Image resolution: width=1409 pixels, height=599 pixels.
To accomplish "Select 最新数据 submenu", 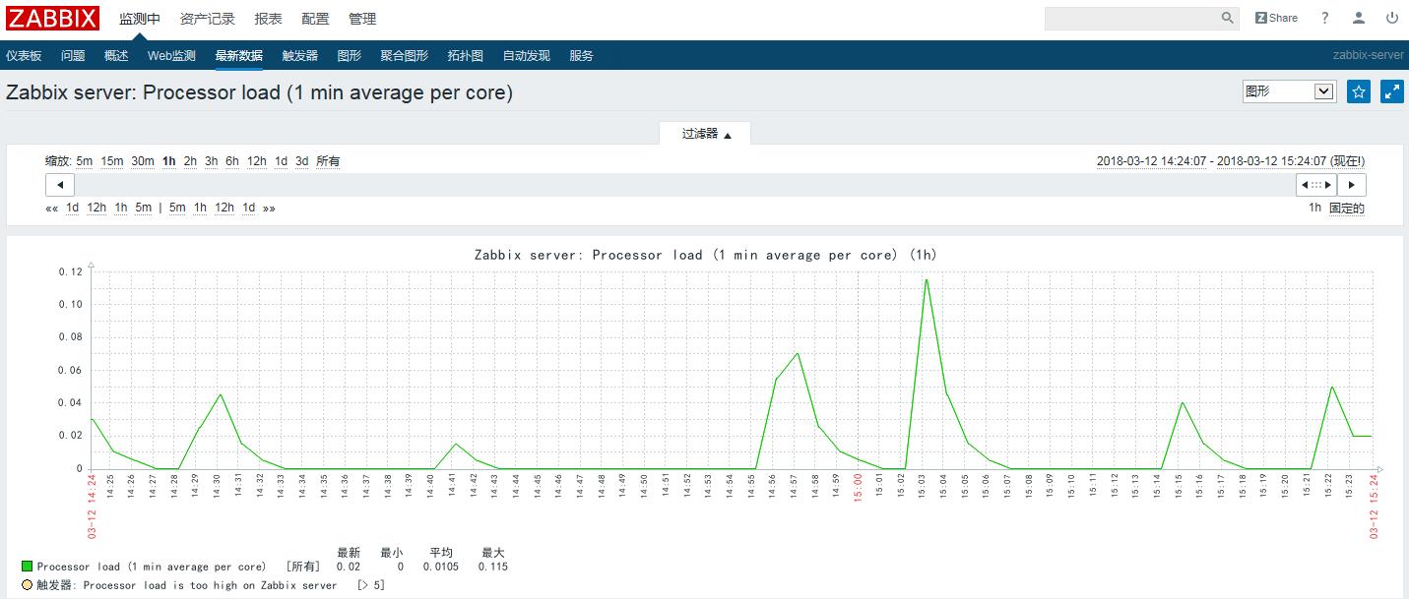I will click(239, 56).
